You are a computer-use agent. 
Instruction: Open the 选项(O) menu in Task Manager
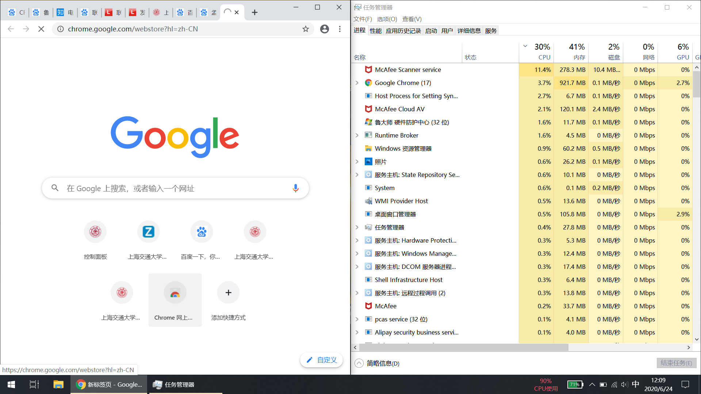(x=387, y=19)
